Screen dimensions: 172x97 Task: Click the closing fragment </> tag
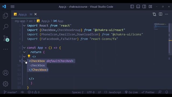coord(31,79)
